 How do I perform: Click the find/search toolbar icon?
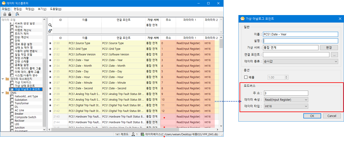point(17,14)
